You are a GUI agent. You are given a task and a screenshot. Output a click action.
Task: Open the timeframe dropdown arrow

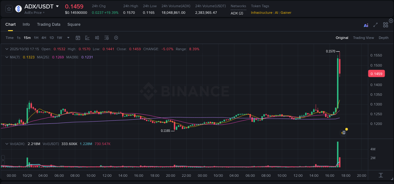pyautogui.click(x=68, y=37)
